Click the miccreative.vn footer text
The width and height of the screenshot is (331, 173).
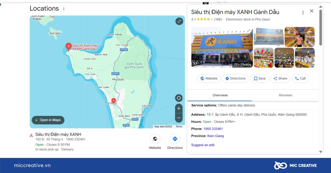pyautogui.click(x=32, y=165)
